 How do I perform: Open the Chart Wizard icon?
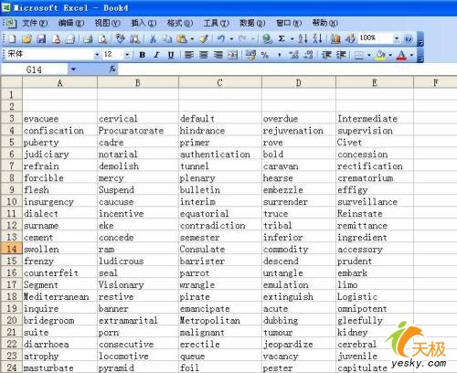(335, 38)
